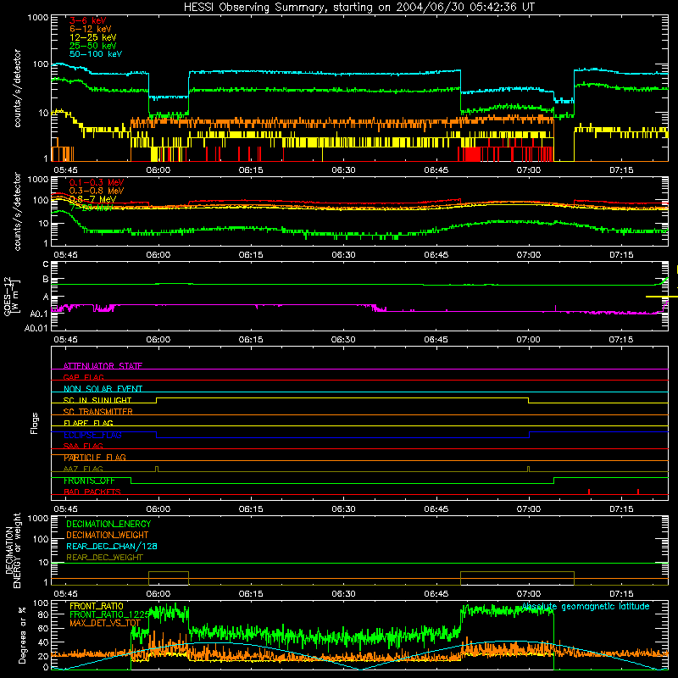The image size is (678, 678).
Task: Click the ATTENUATOR_STATE flag label
Action: click(x=103, y=366)
